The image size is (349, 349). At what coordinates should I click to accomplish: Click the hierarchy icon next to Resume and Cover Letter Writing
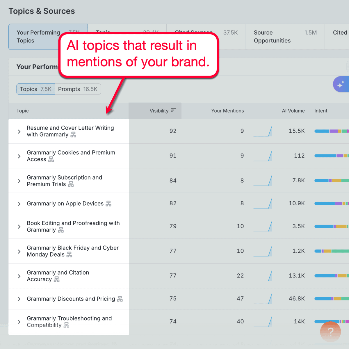(x=73, y=135)
